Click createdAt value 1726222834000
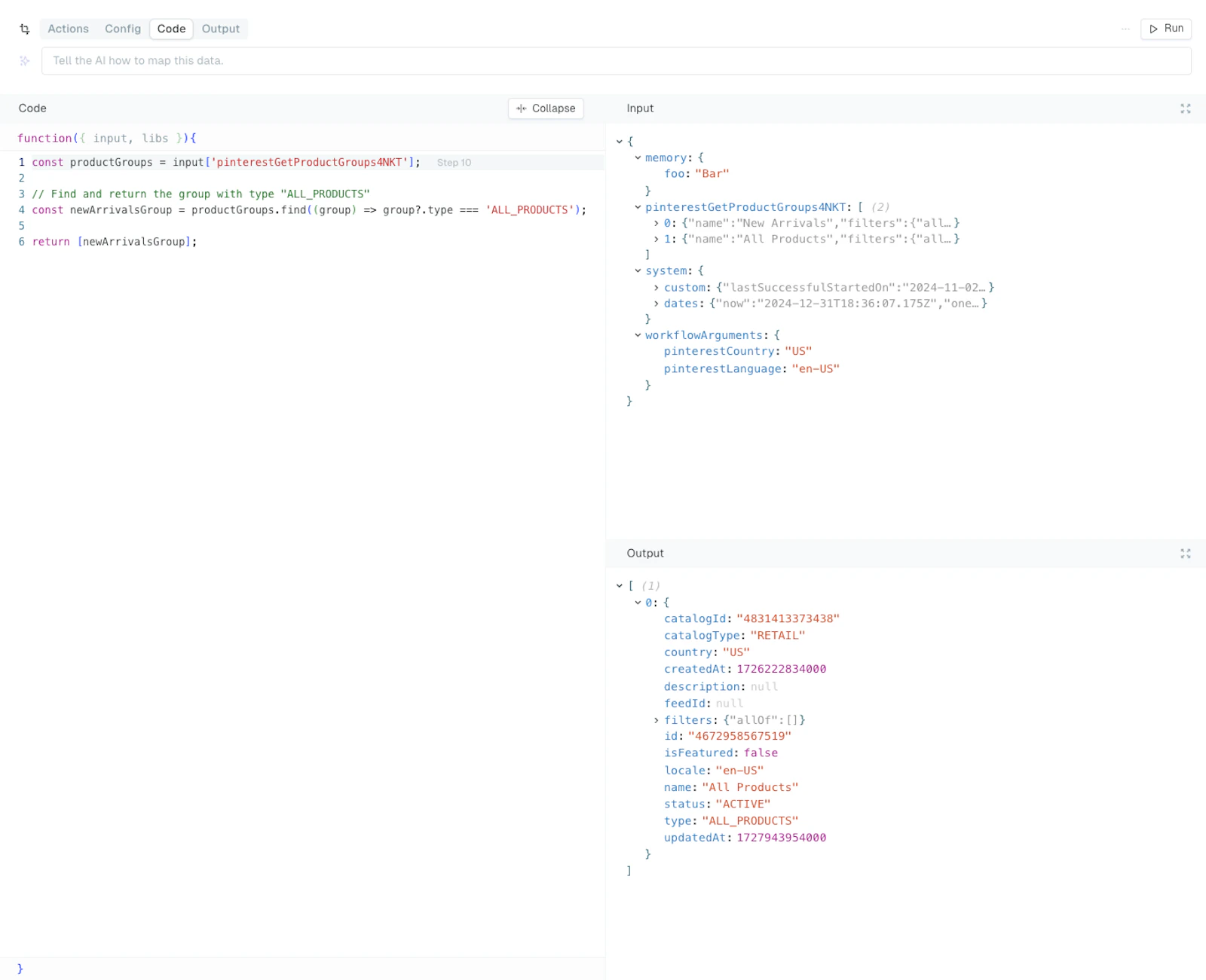Screen dimensions: 1206x980 pos(782,670)
